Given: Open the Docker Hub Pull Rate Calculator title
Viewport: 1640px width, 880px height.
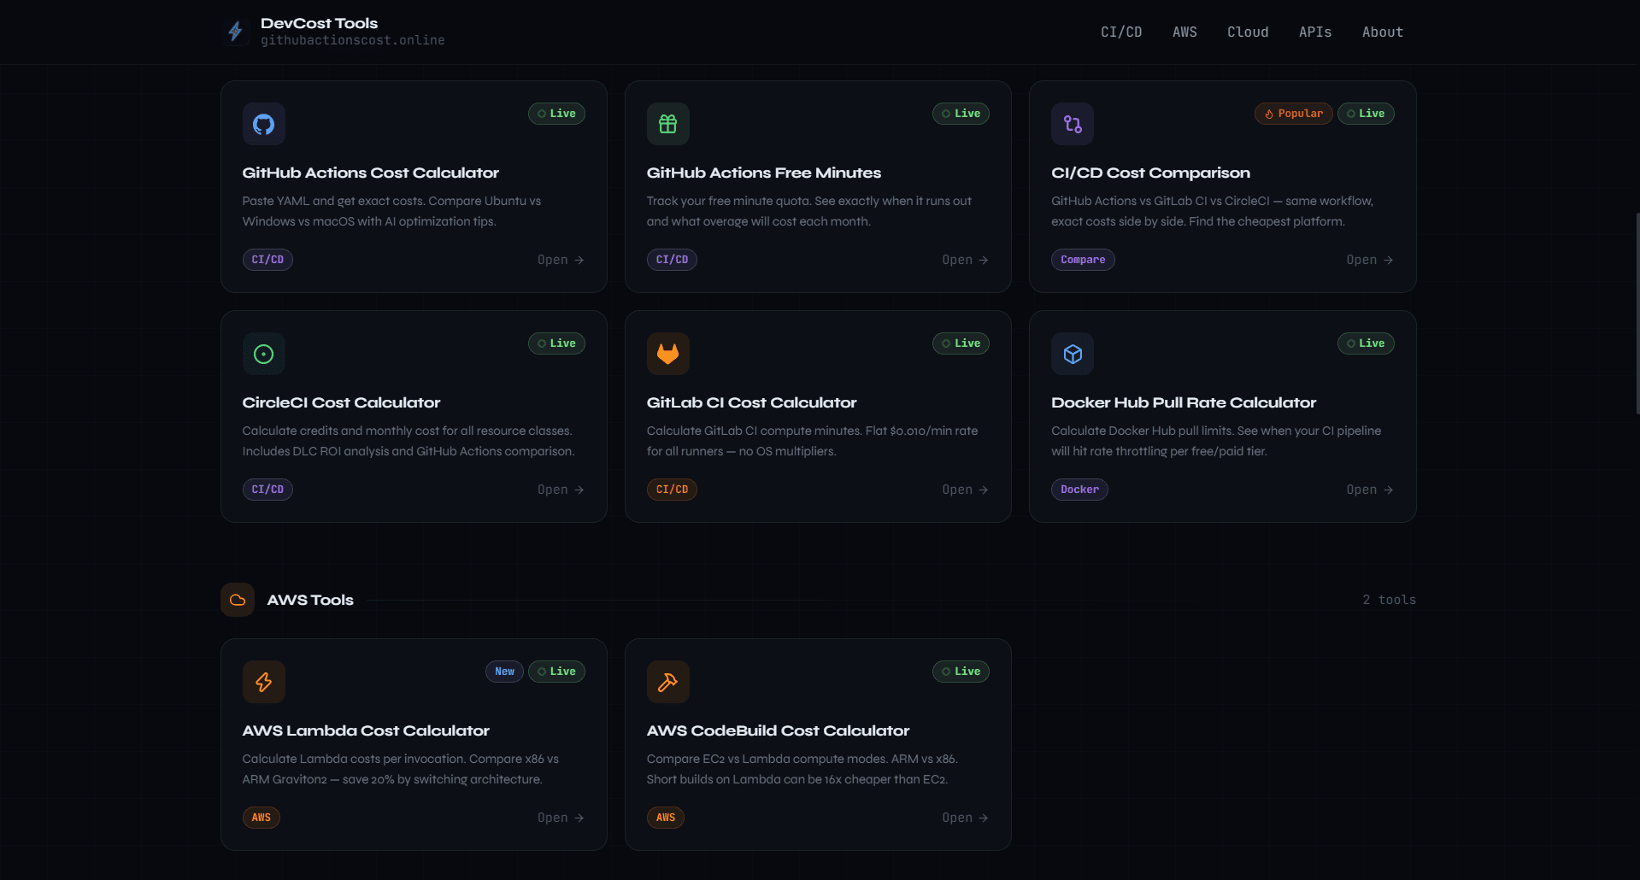Looking at the screenshot, I should coord(1184,402).
